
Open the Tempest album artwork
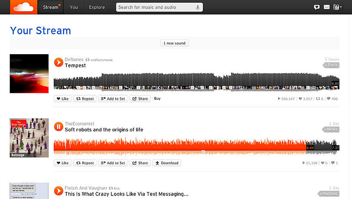click(29, 74)
